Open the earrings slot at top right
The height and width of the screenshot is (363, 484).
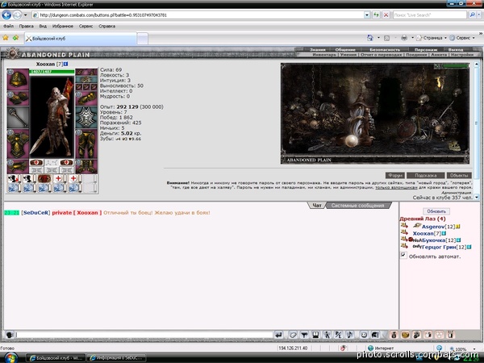pos(86,72)
